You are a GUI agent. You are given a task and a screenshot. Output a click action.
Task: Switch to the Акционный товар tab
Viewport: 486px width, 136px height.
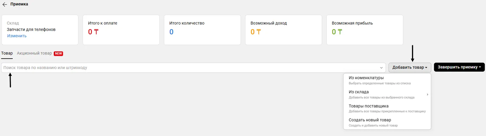[x=34, y=53]
